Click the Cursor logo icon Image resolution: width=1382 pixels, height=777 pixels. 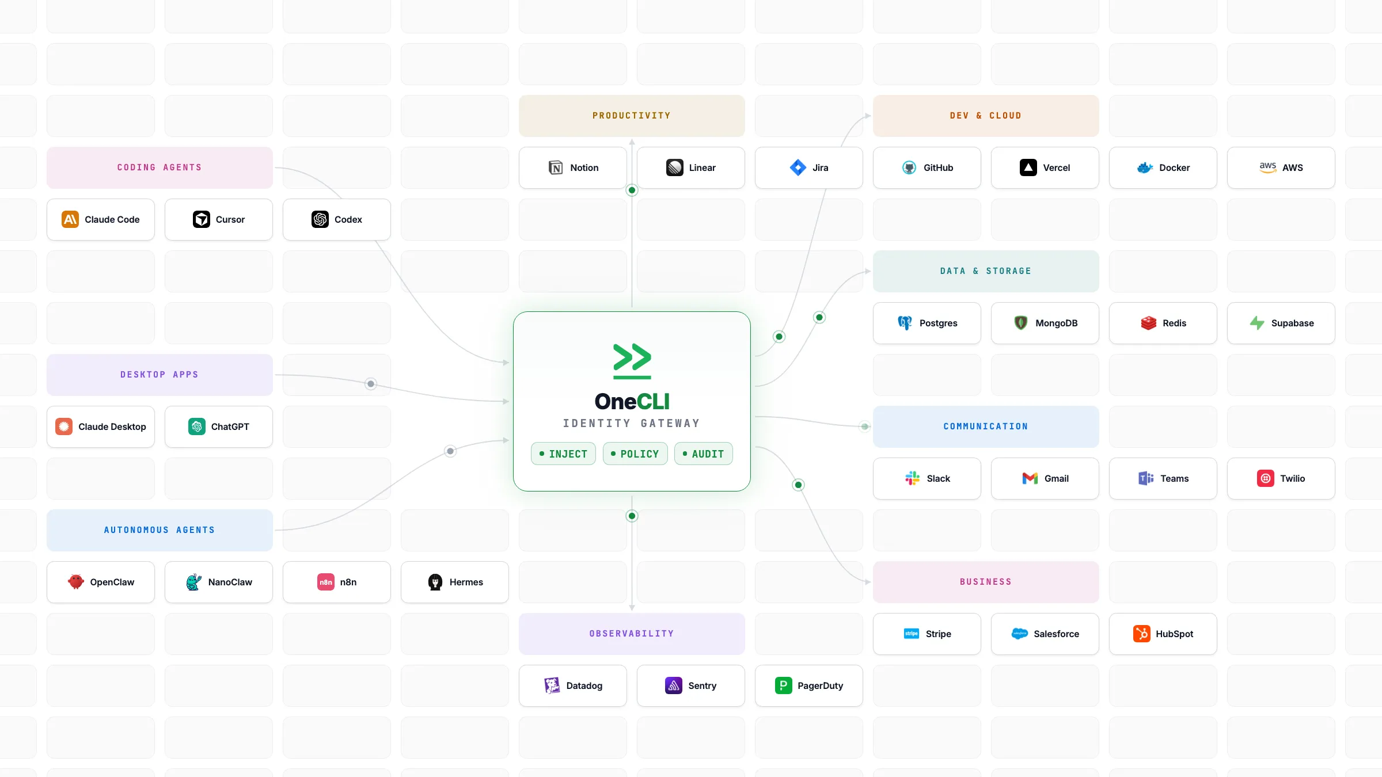(x=202, y=219)
